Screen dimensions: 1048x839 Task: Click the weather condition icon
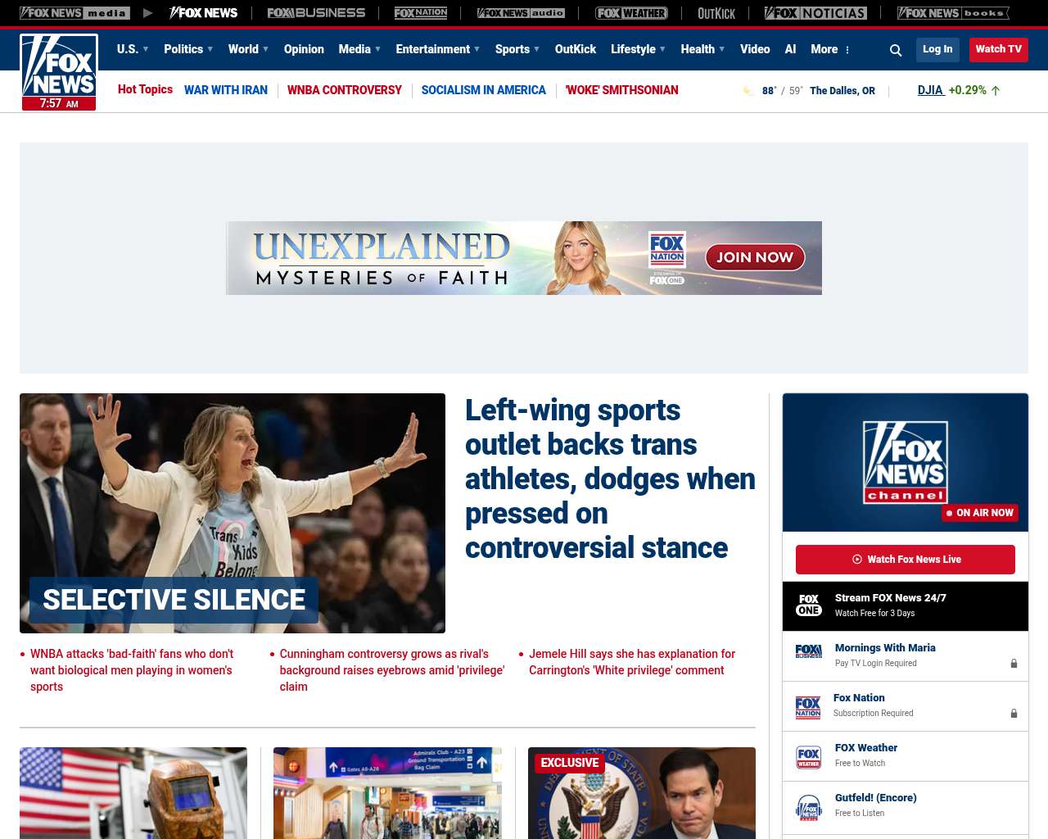pyautogui.click(x=748, y=91)
